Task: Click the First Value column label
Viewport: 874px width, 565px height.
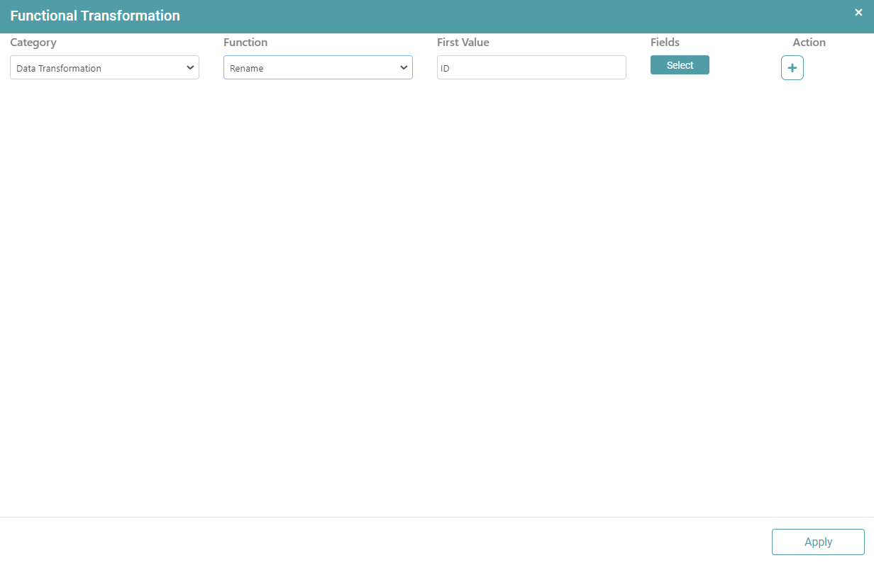Action: click(463, 43)
